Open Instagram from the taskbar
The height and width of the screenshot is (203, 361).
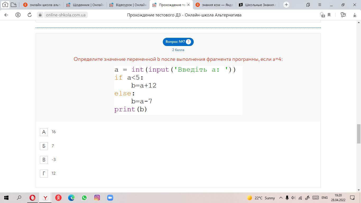click(97, 198)
